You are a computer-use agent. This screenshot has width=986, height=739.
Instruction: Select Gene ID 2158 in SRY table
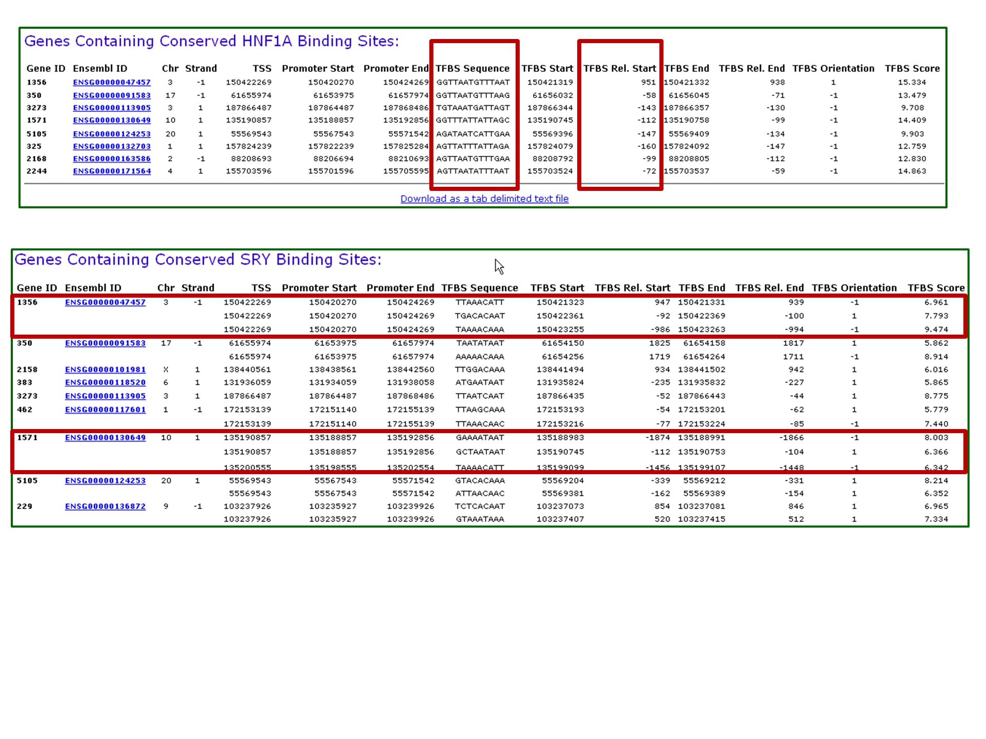tap(27, 369)
